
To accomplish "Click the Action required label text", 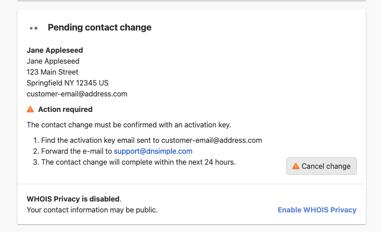I will click(65, 109).
